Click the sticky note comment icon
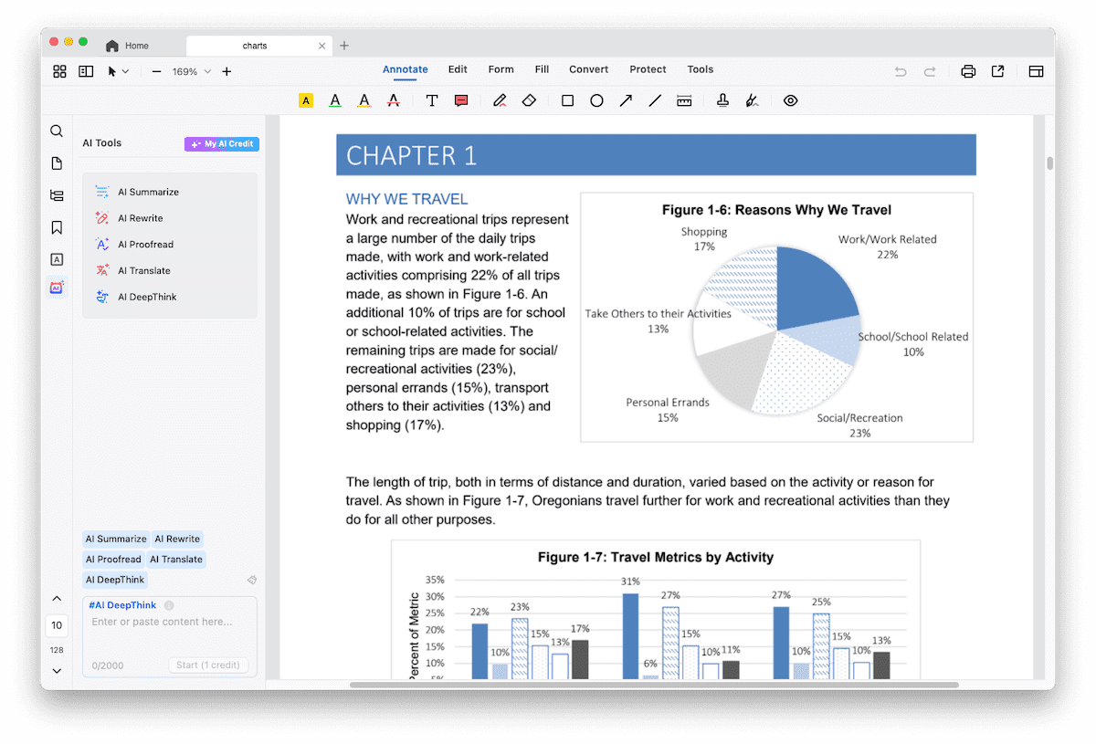The image size is (1096, 744). point(461,100)
